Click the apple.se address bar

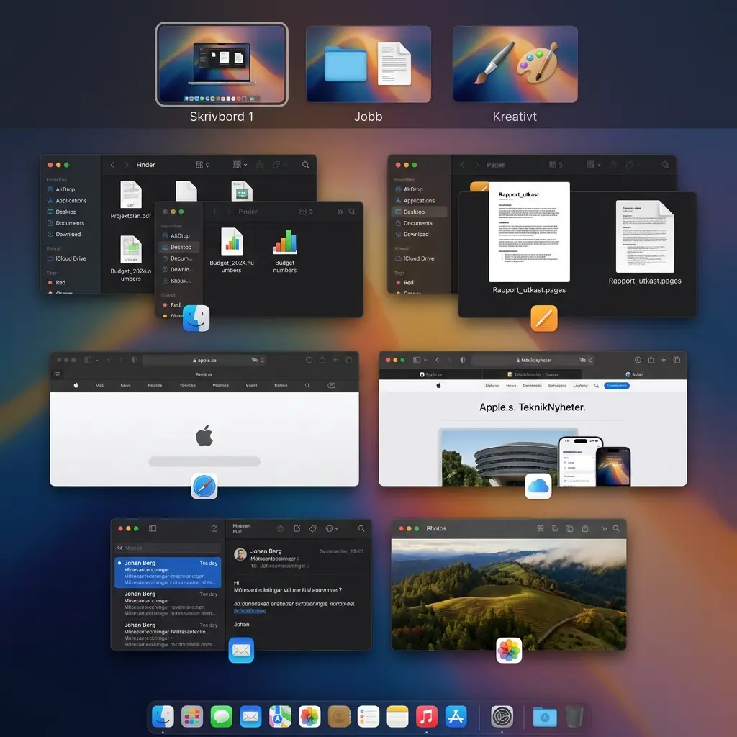coord(204,360)
